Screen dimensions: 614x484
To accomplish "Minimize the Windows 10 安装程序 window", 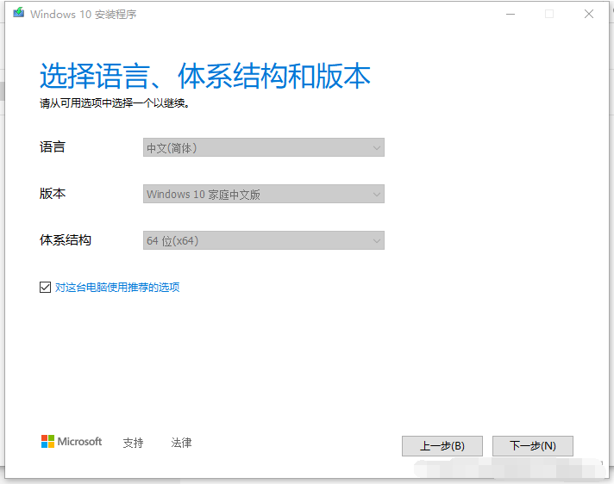I will (511, 14).
